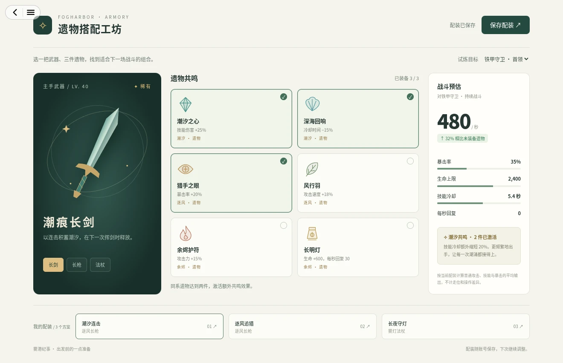Click the 战斗预估 panel heading
563x363 pixels.
449,86
